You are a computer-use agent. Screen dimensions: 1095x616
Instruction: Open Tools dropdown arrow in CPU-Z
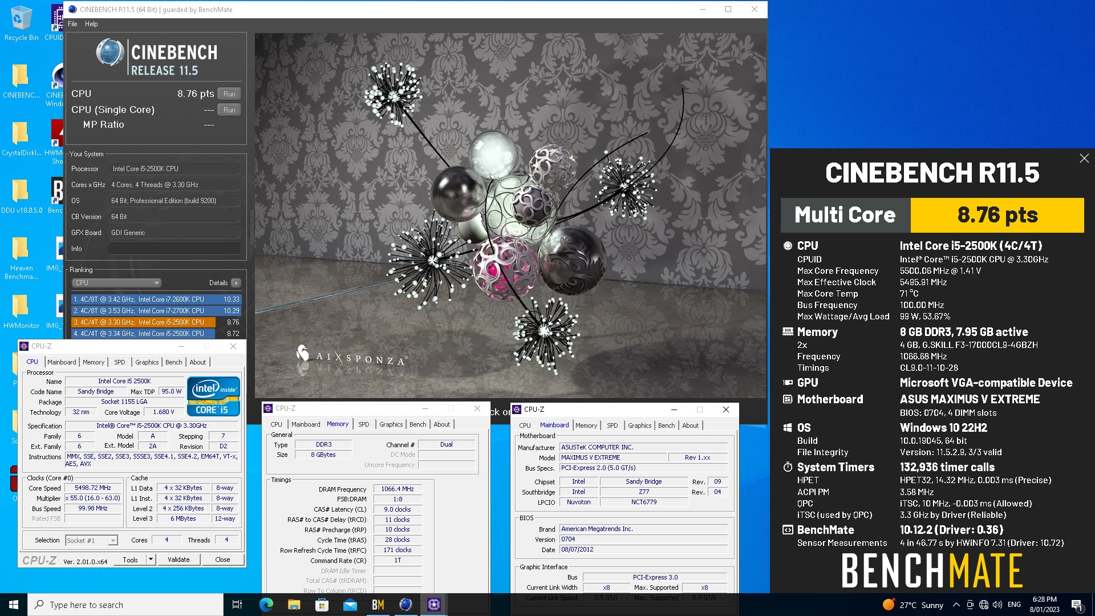point(151,560)
